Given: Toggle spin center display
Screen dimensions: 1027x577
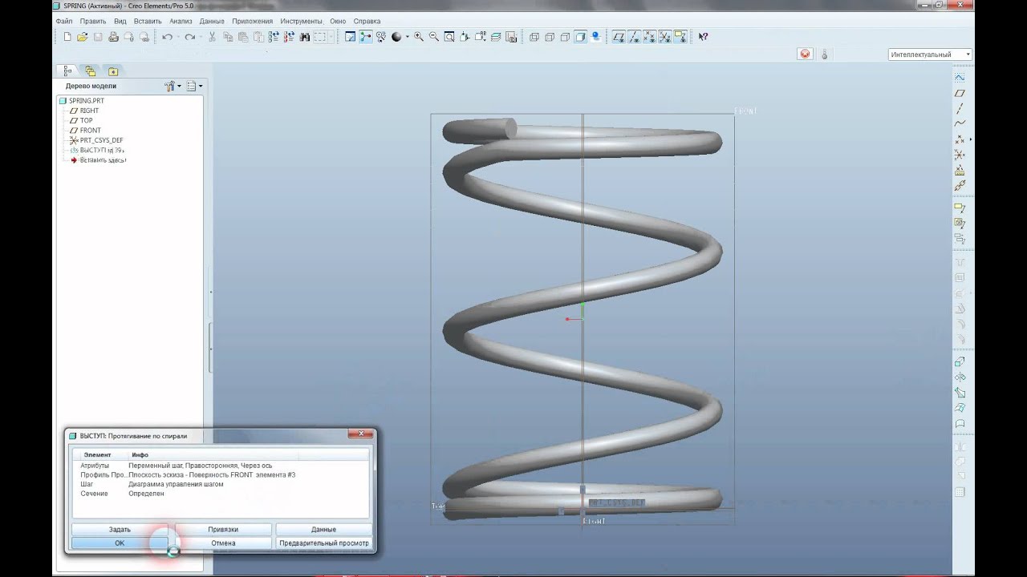Looking at the screenshot, I should click(365, 37).
